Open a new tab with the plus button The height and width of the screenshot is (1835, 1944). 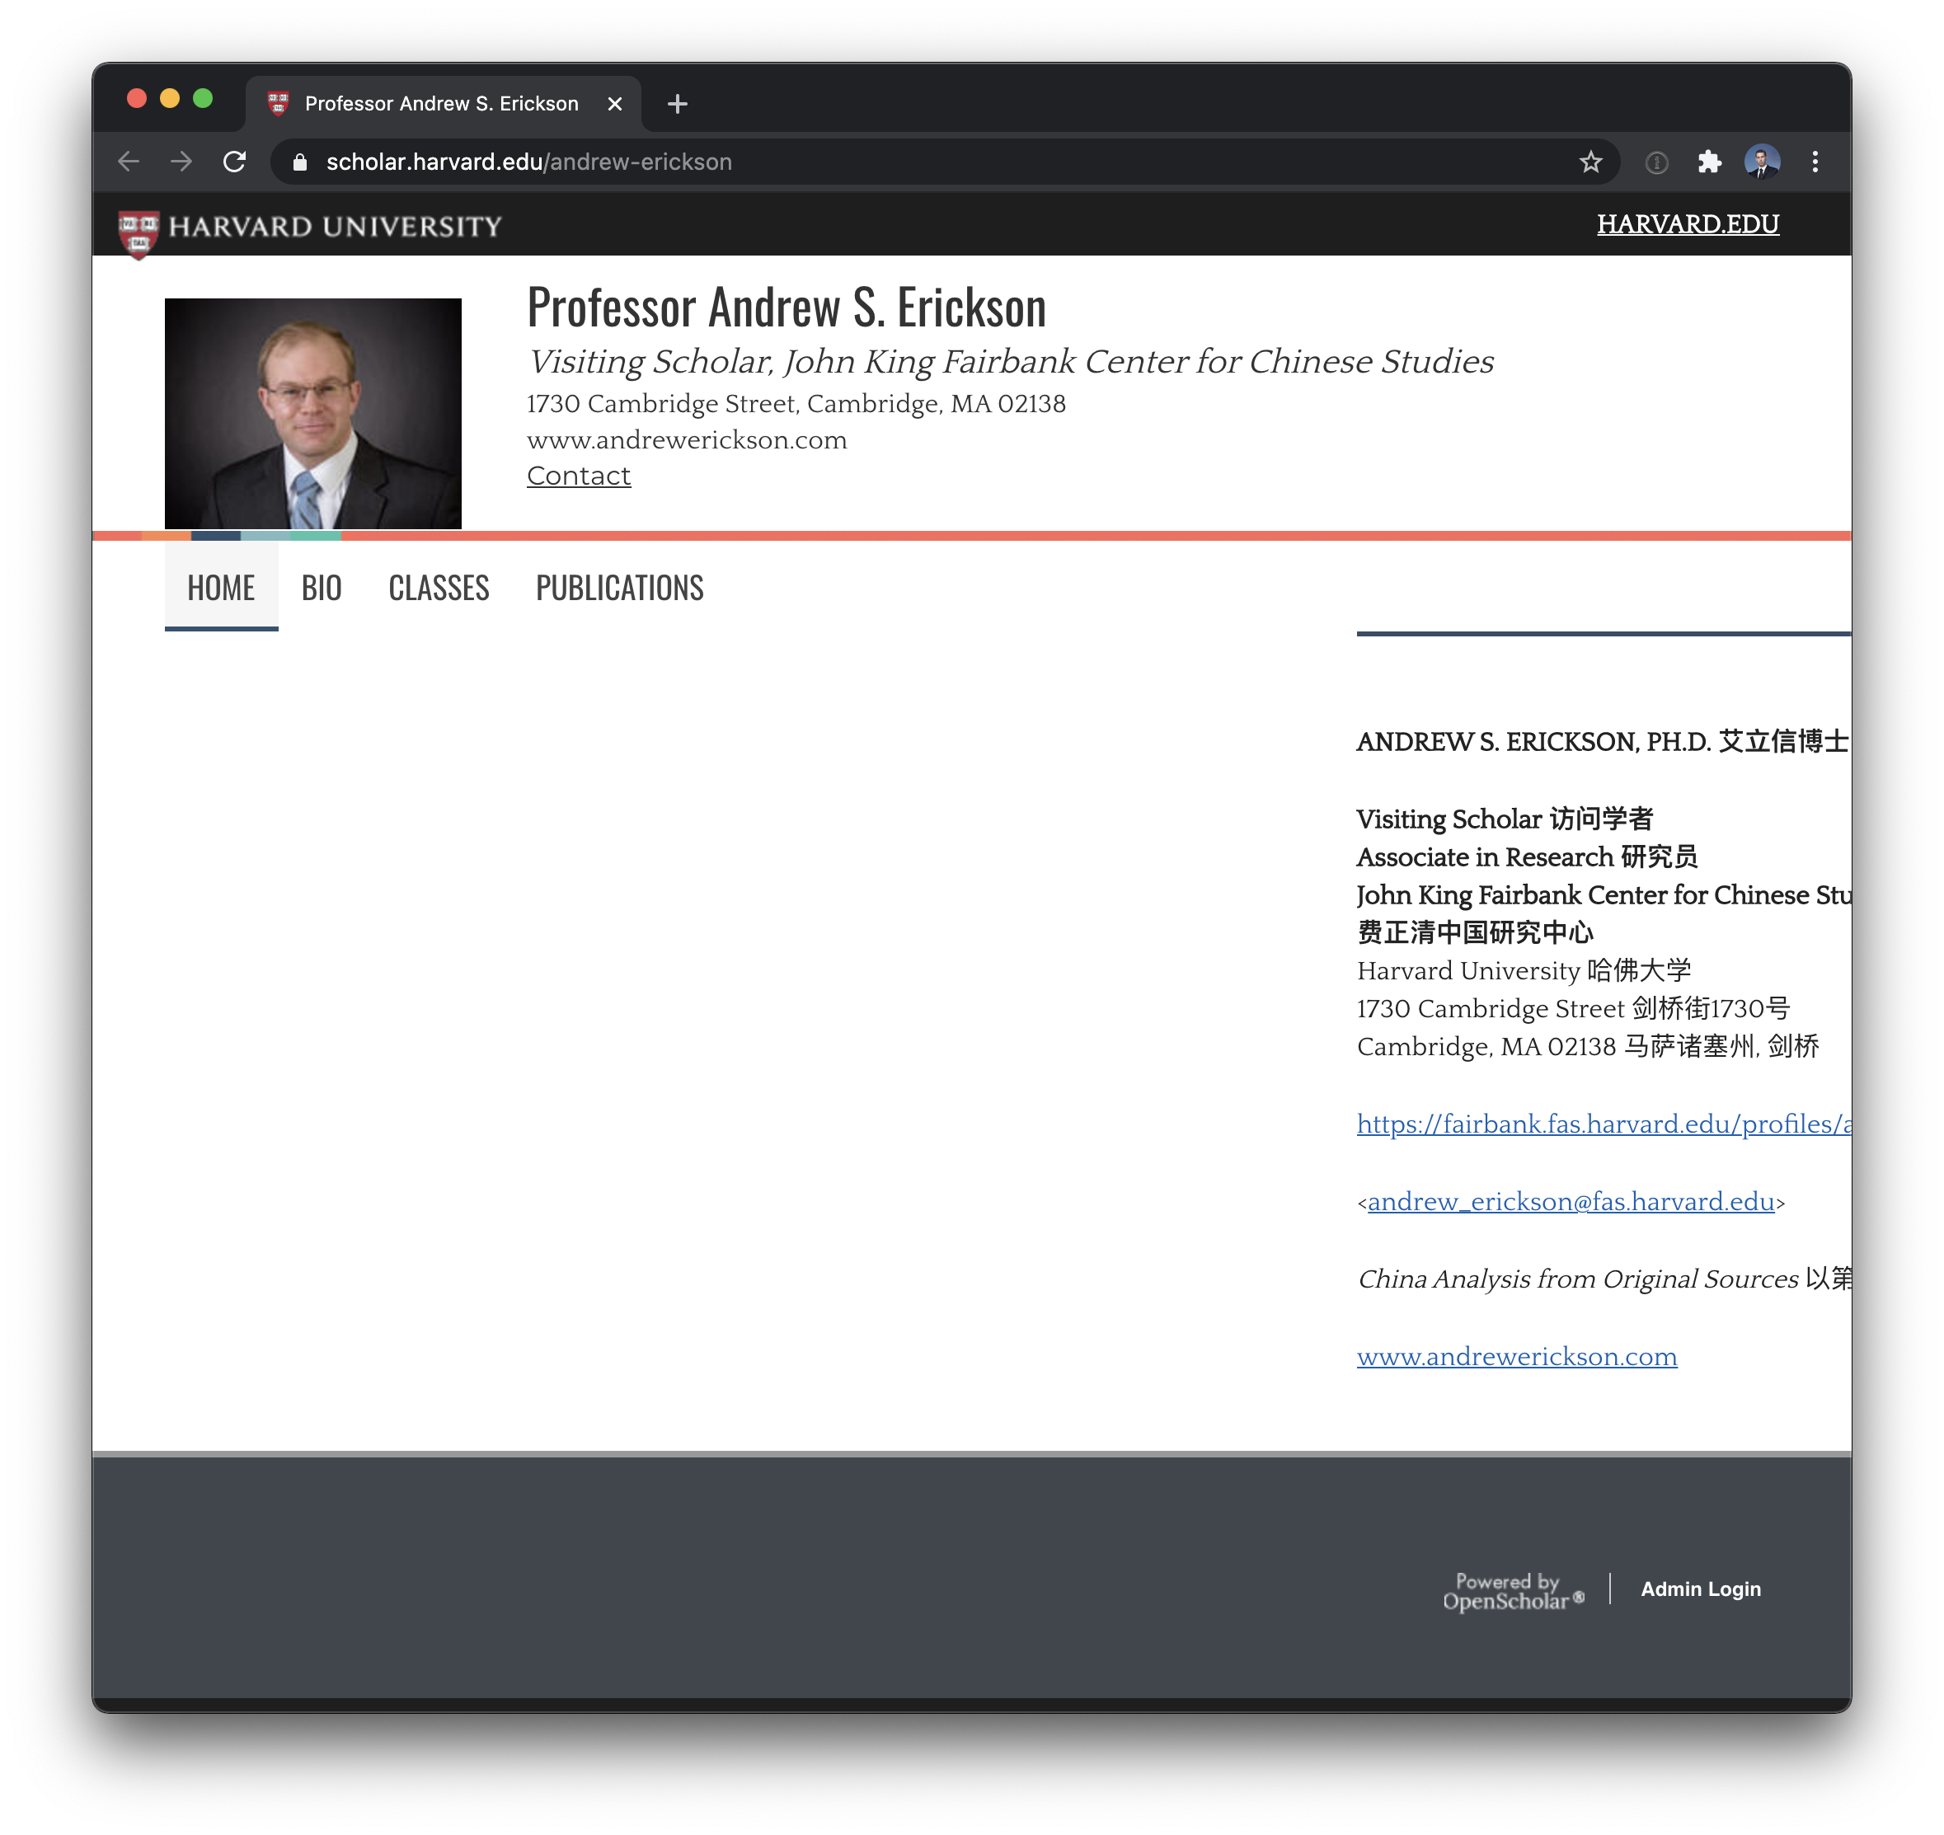tap(677, 104)
